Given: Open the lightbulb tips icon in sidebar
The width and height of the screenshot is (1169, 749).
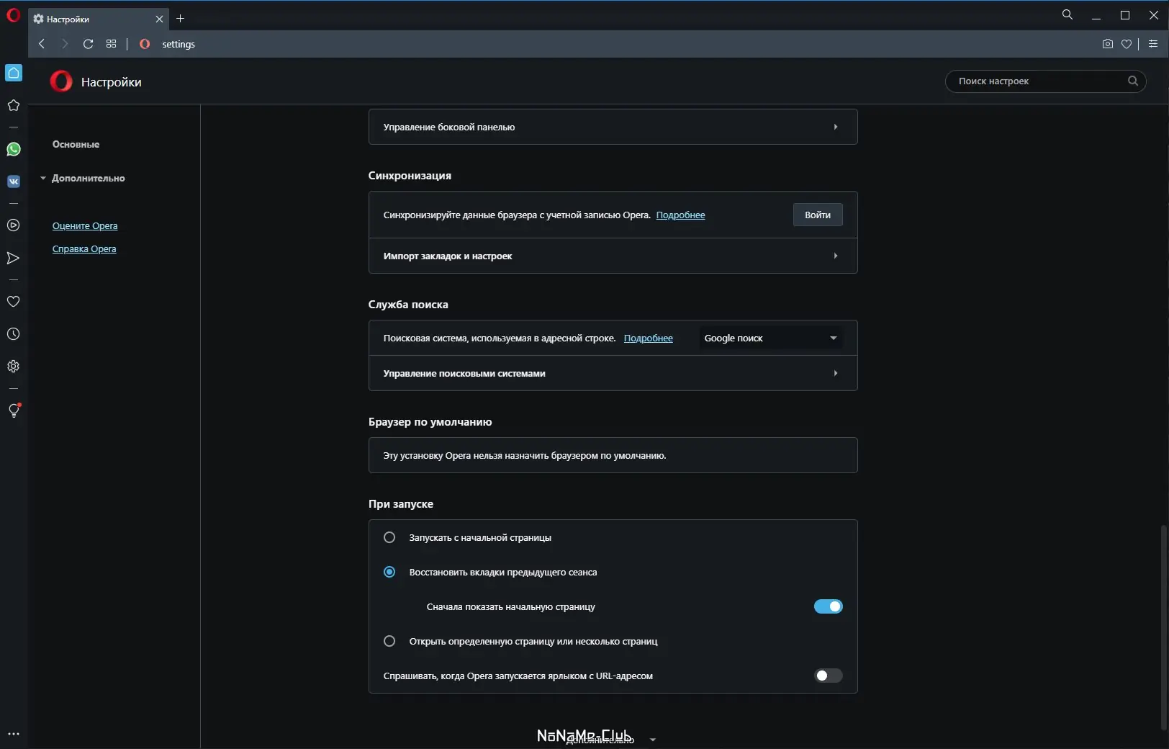Looking at the screenshot, I should 14,411.
